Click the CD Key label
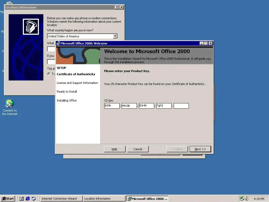This screenshot has height=202, width=269. (108, 100)
